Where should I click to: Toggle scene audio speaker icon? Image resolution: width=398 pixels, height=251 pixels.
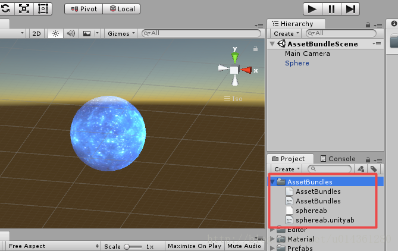tap(71, 33)
